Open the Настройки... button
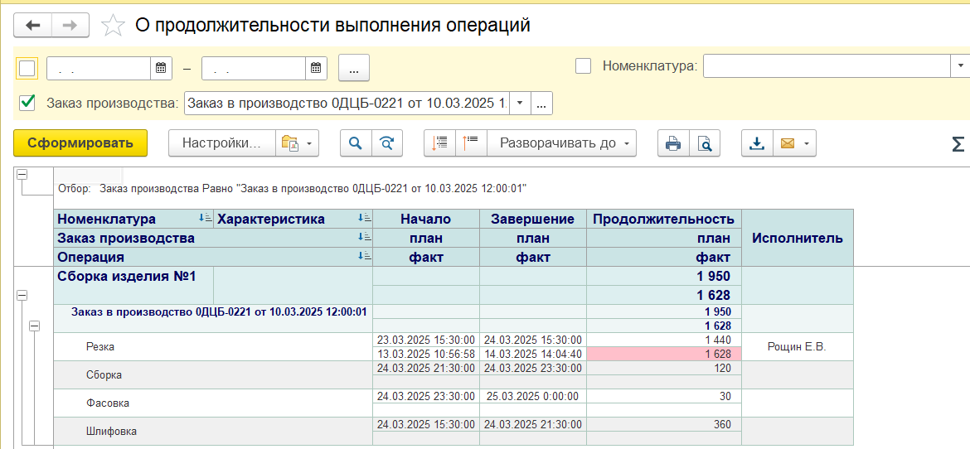970x449 pixels. coord(221,143)
